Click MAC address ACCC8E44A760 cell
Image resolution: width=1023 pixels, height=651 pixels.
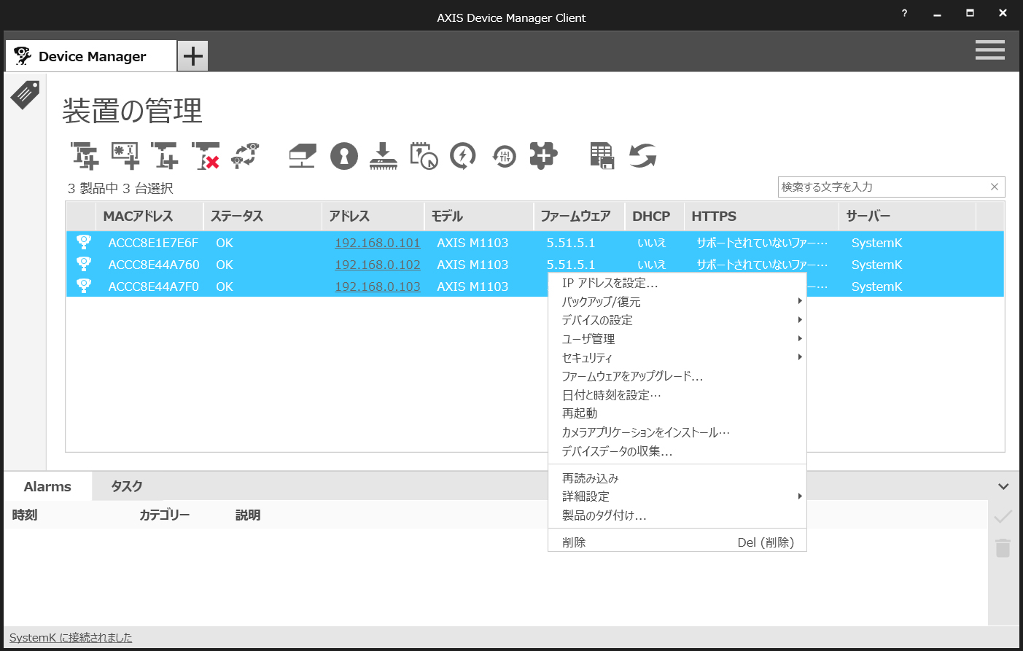(x=154, y=265)
